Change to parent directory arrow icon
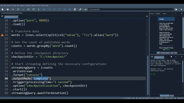The image size is (184, 103). click(181, 9)
